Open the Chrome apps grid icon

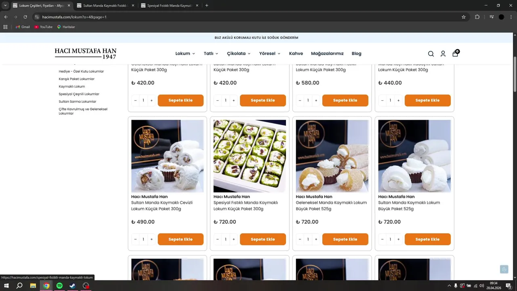[5, 27]
